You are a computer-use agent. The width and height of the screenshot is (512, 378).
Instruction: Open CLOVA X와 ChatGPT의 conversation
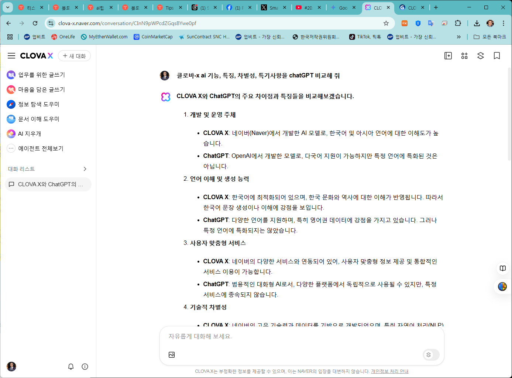pyautogui.click(x=48, y=184)
